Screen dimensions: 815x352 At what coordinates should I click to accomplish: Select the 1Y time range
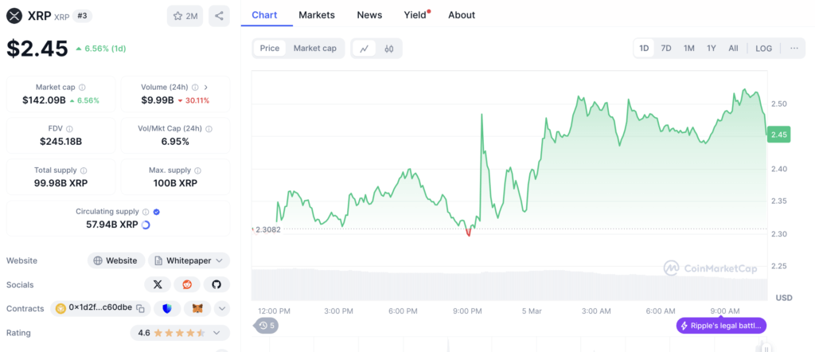click(x=711, y=49)
